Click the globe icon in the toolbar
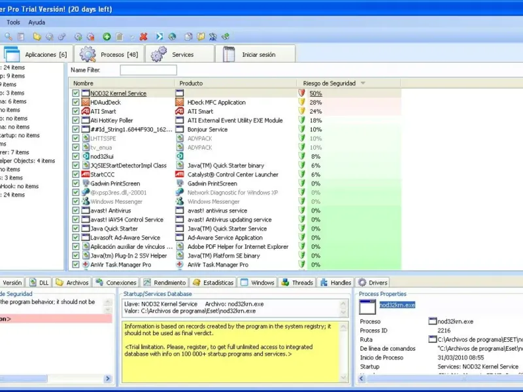 click(172, 37)
